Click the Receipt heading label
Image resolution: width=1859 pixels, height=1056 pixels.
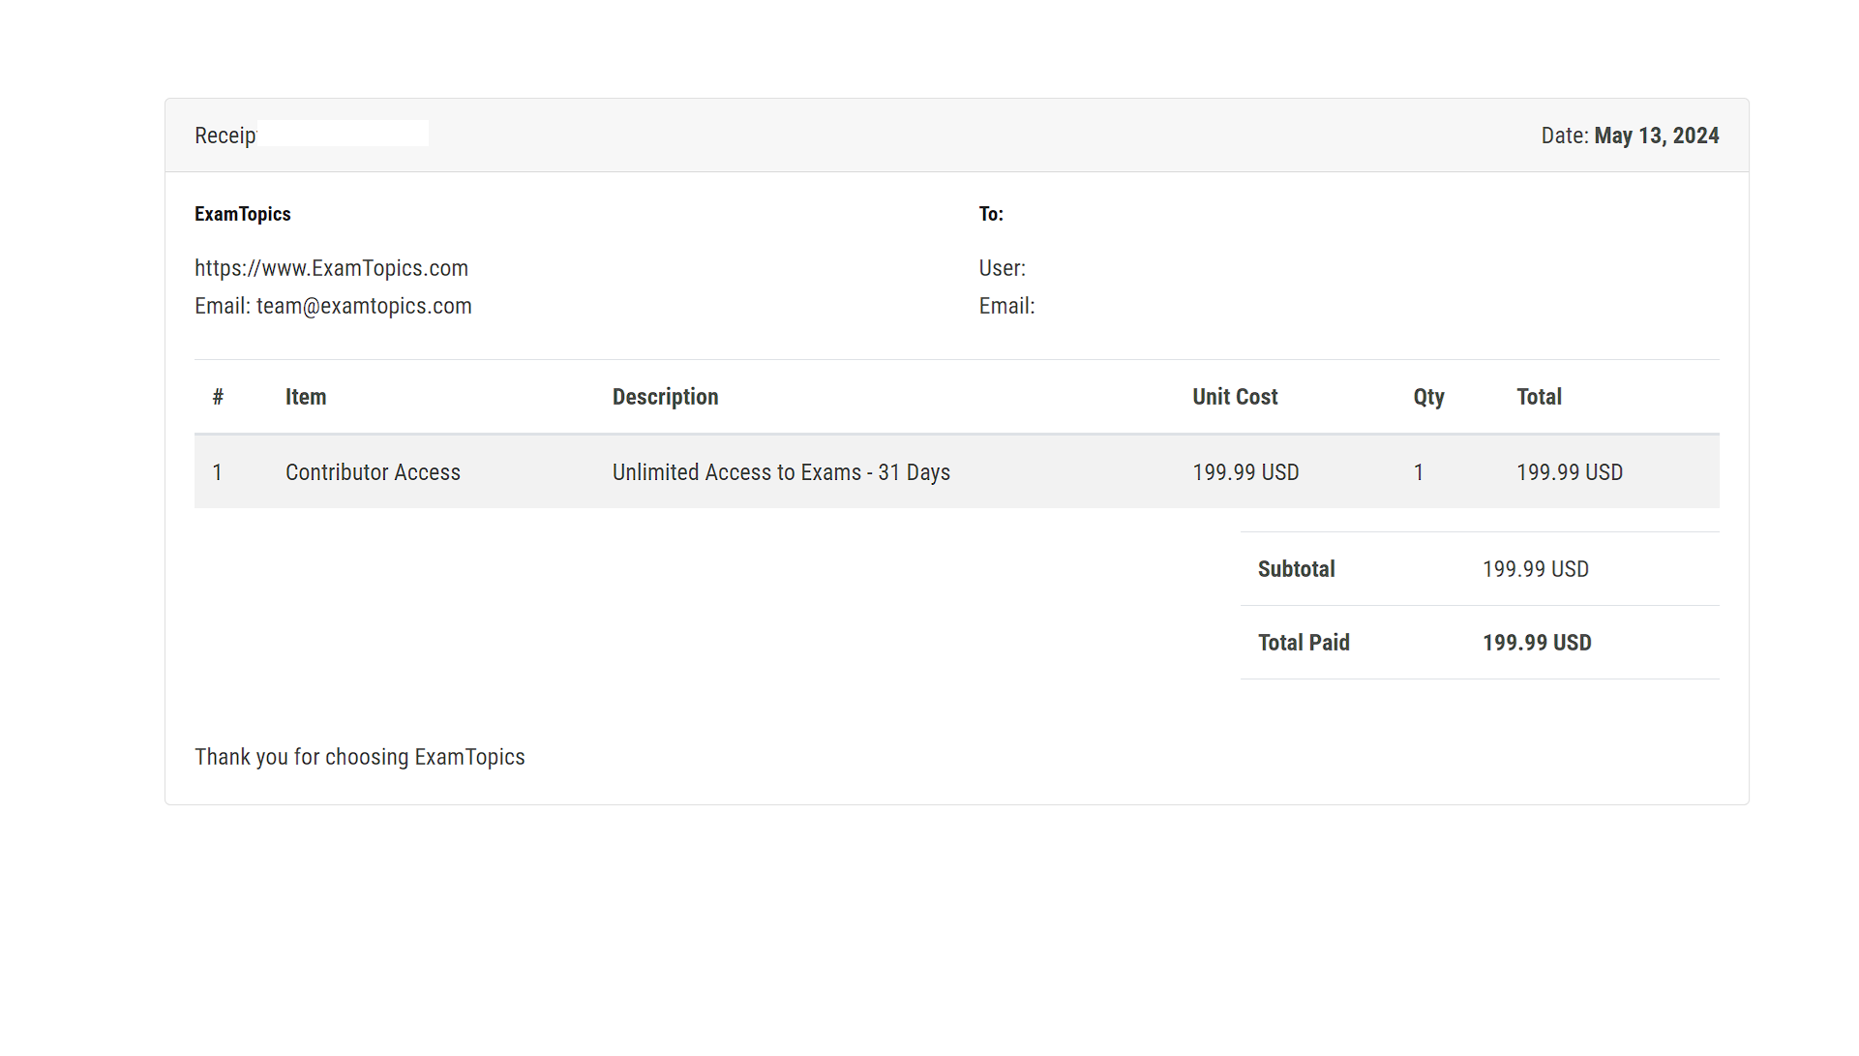[x=225, y=136]
